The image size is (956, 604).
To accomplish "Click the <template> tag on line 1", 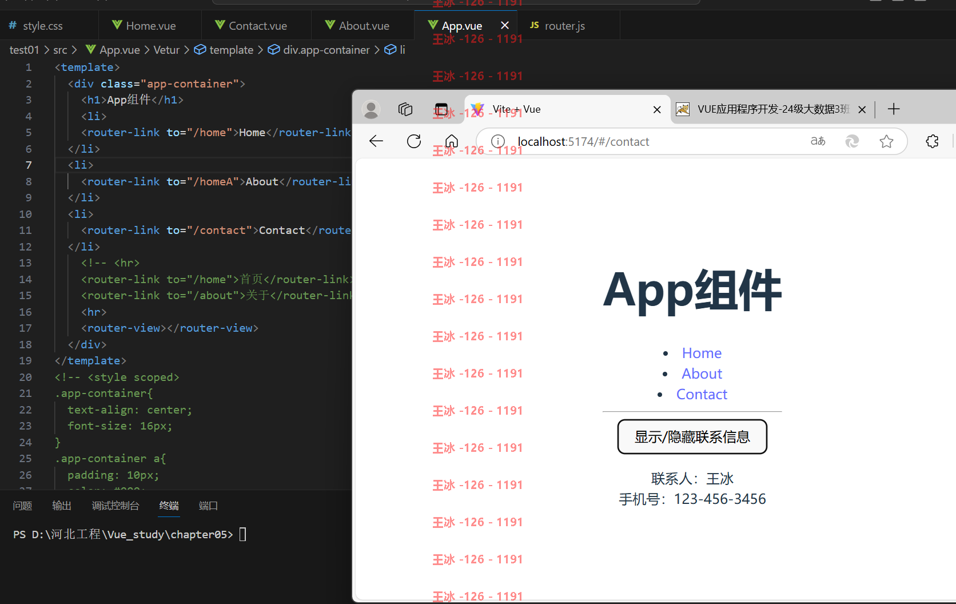I will pos(87,67).
